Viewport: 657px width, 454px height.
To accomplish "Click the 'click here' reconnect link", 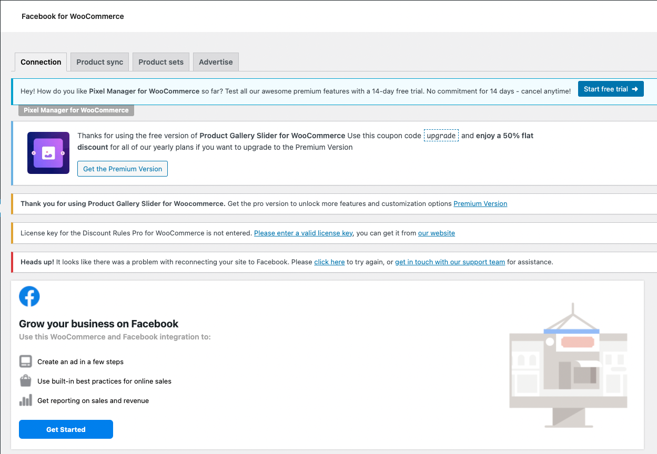I will [x=329, y=262].
